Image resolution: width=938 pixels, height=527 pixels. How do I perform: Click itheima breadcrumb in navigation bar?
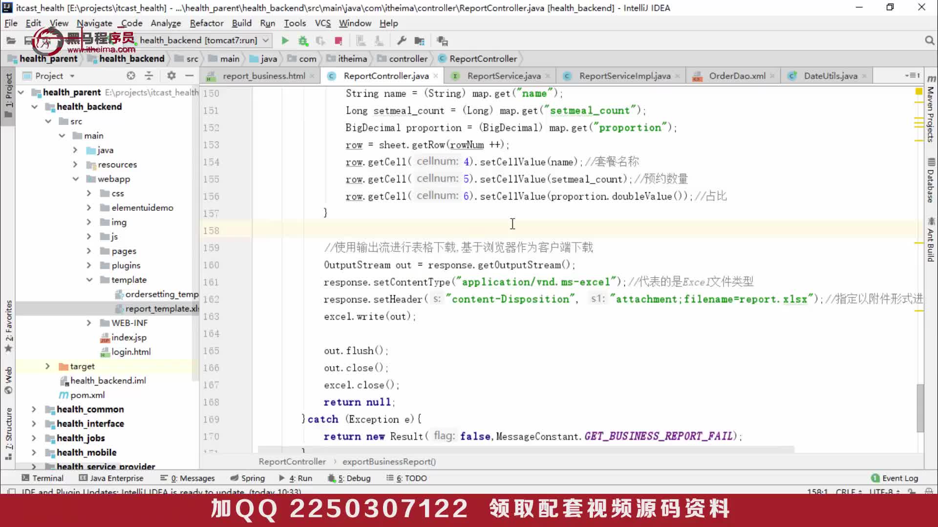pyautogui.click(x=346, y=59)
